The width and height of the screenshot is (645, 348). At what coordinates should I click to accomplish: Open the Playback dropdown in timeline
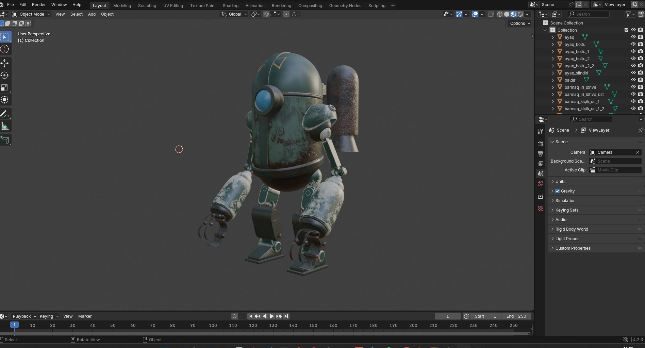(24, 316)
